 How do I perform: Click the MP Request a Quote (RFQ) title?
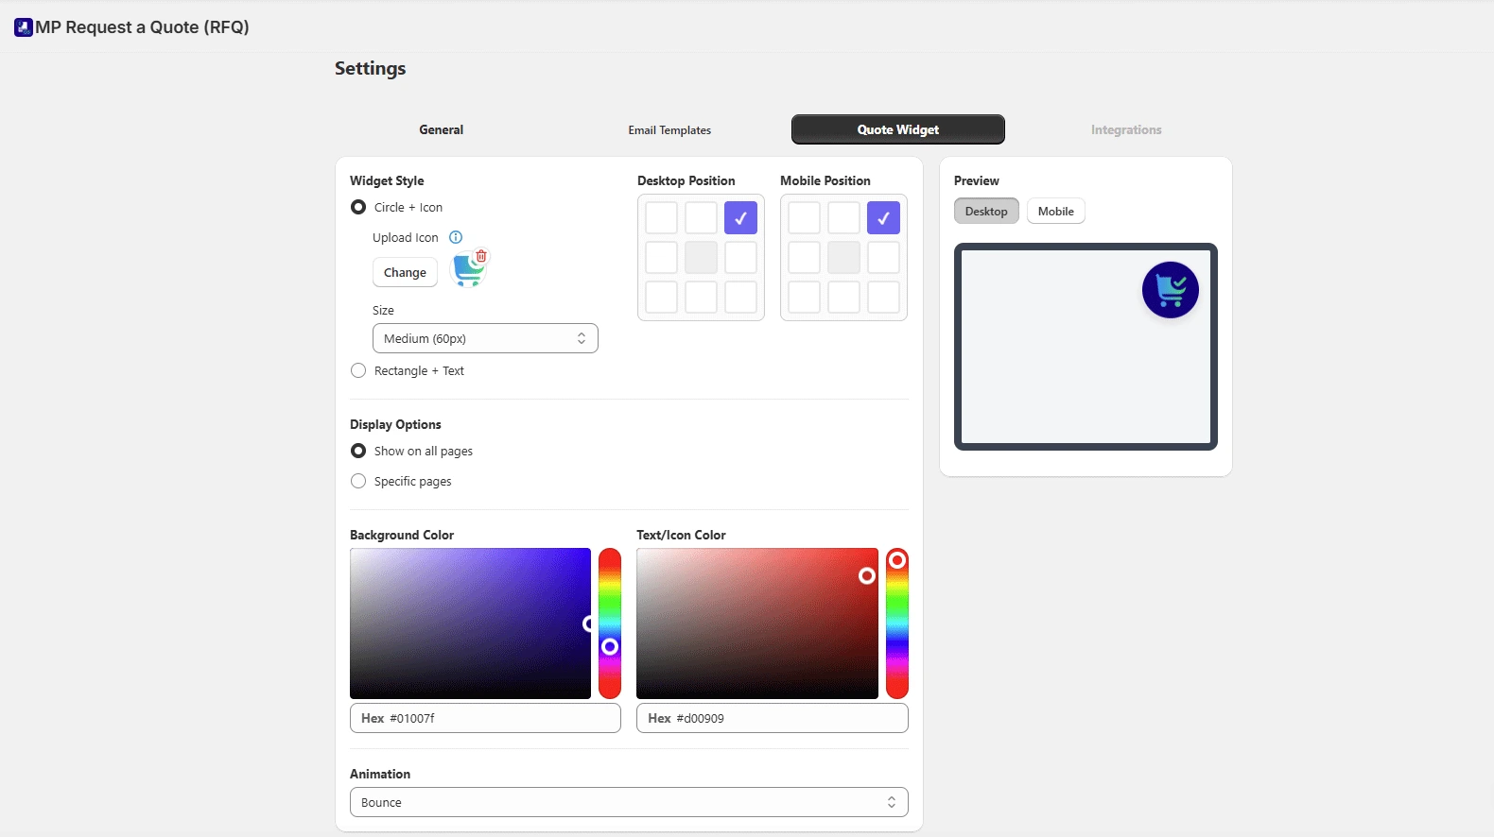coord(142,27)
